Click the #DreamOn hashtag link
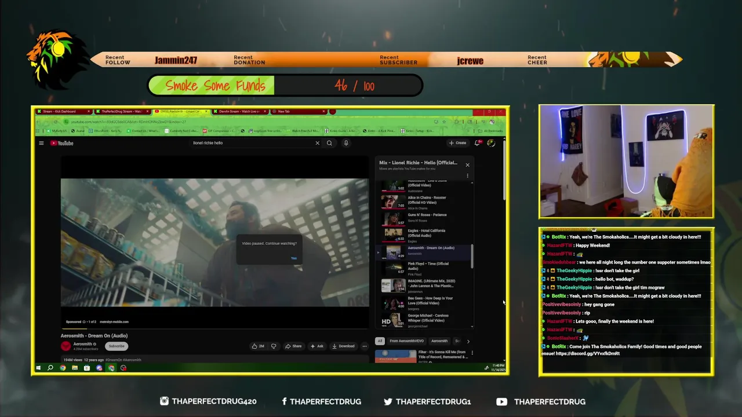The width and height of the screenshot is (742, 417). click(x=114, y=360)
